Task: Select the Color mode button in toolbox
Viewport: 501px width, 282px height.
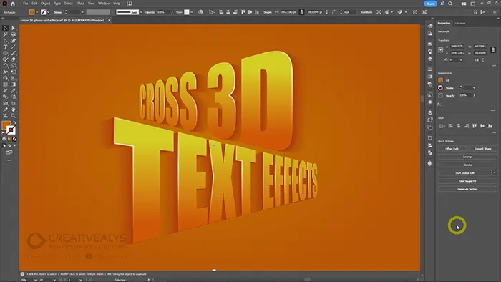Action: (4, 140)
